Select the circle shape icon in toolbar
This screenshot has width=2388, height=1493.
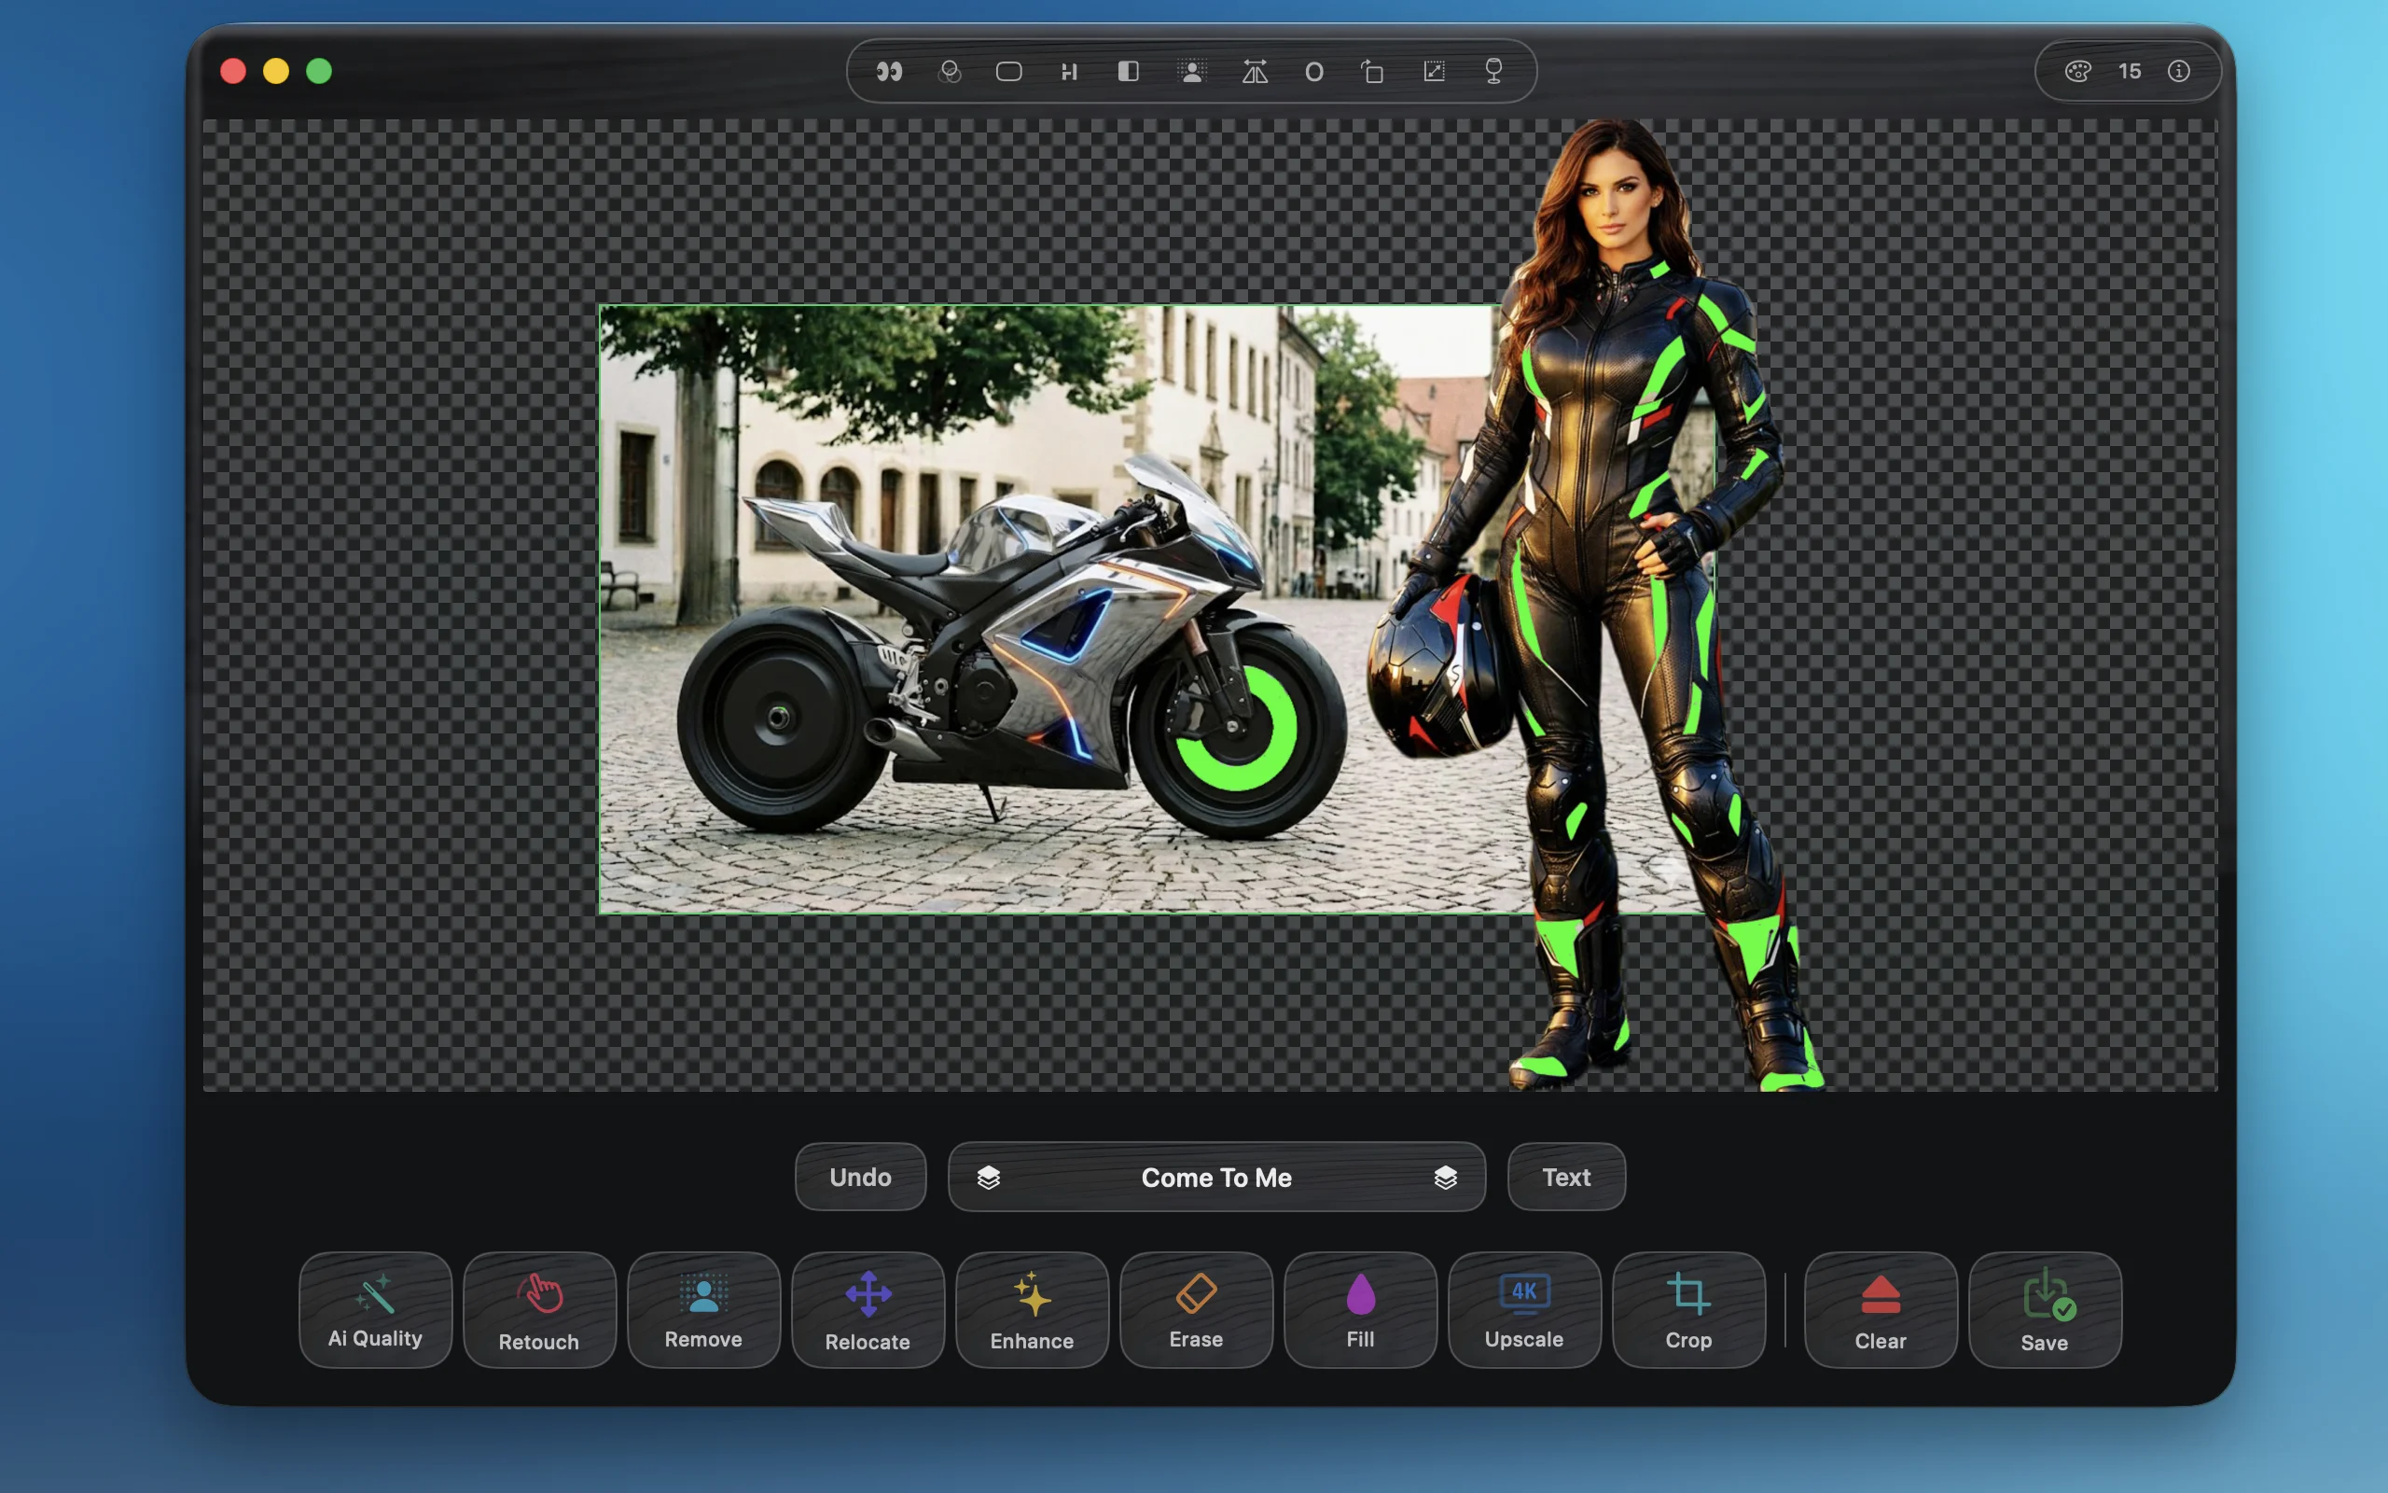click(1313, 72)
